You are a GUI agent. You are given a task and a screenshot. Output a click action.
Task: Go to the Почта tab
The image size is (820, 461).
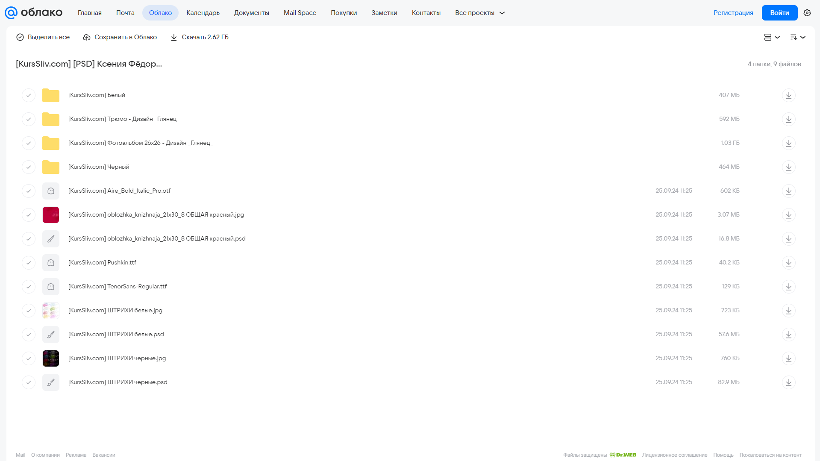click(125, 13)
